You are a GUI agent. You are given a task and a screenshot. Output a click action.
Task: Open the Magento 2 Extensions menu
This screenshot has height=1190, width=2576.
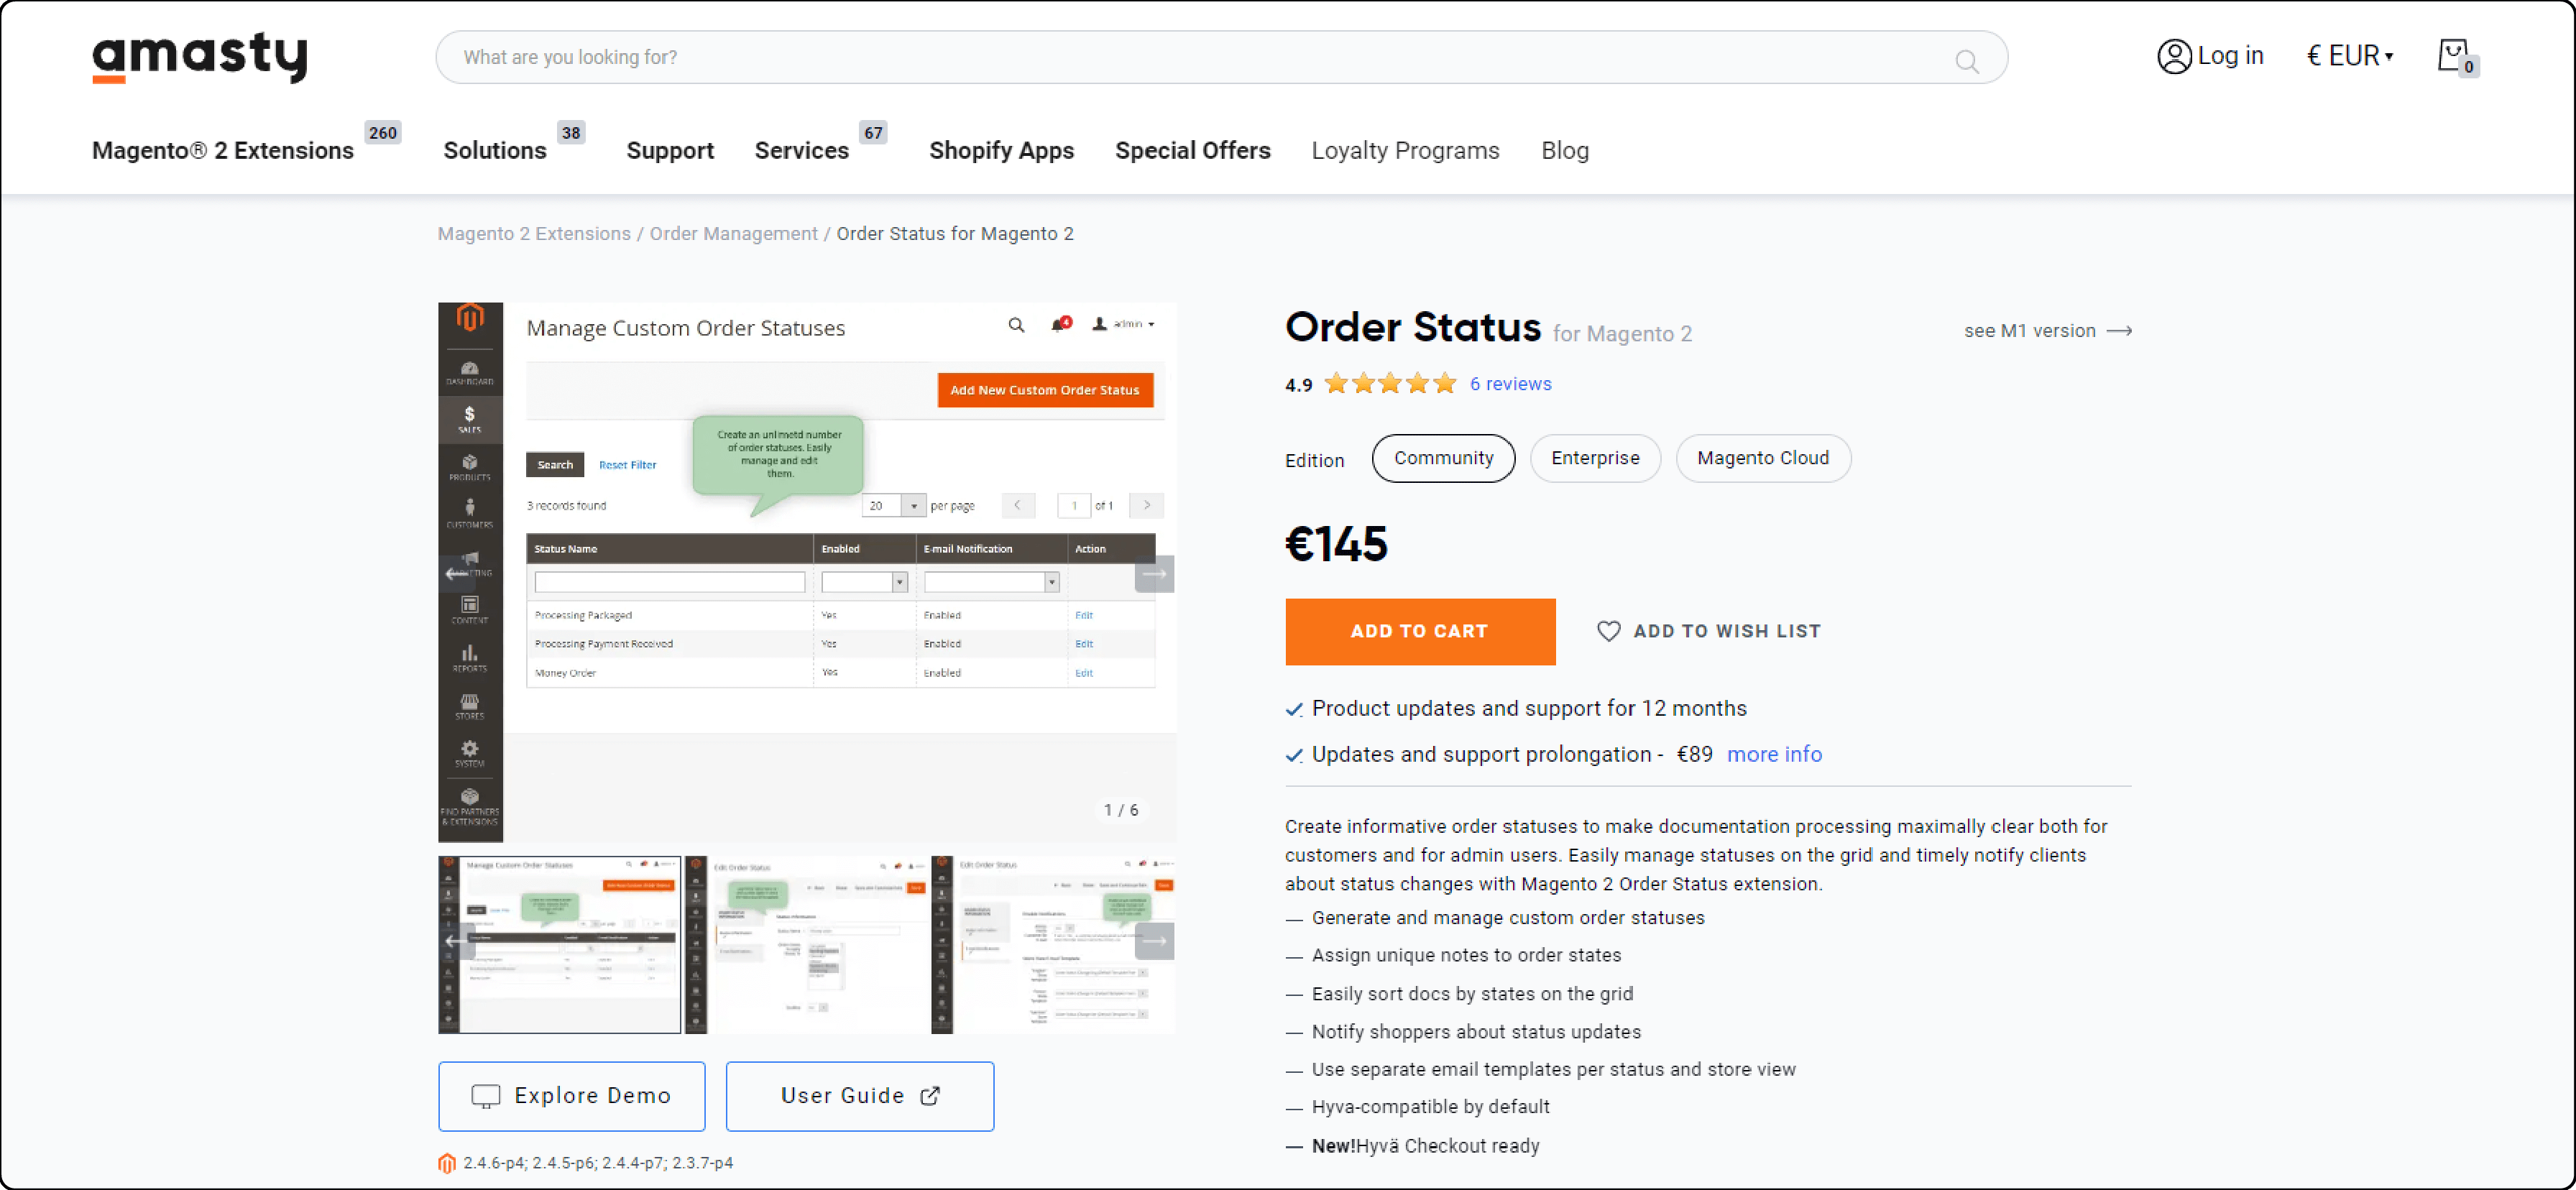tap(223, 151)
